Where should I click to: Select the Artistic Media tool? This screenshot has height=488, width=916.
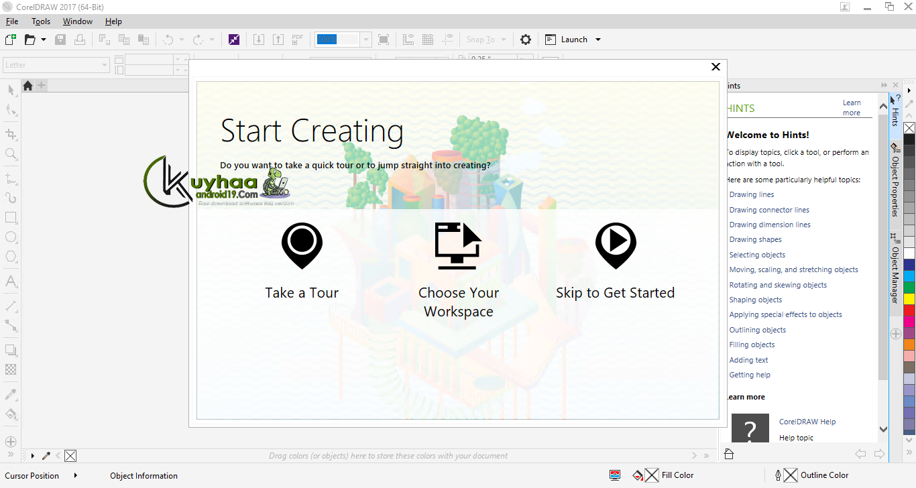[x=11, y=198]
